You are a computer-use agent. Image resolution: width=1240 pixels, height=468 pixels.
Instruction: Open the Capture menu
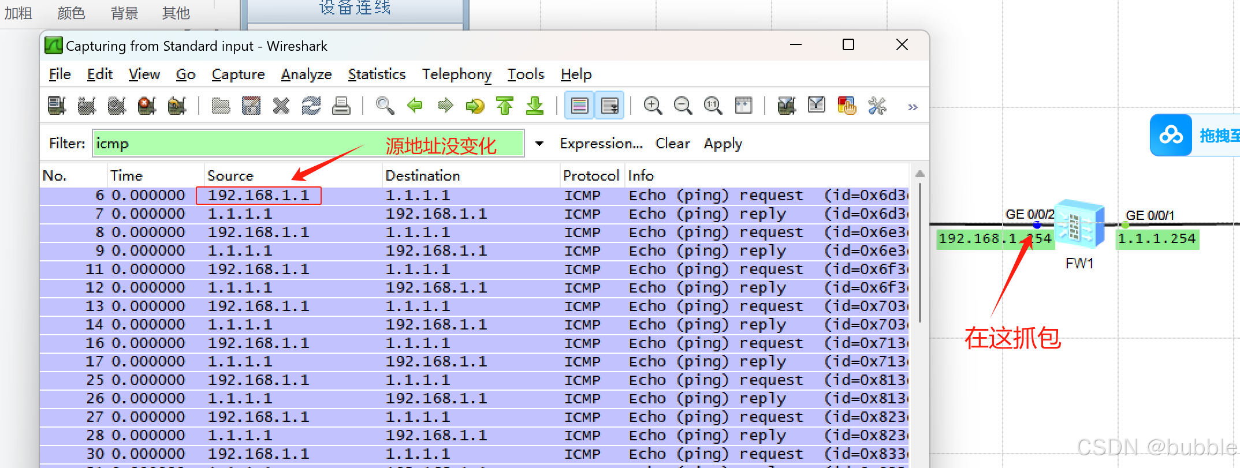tap(238, 74)
